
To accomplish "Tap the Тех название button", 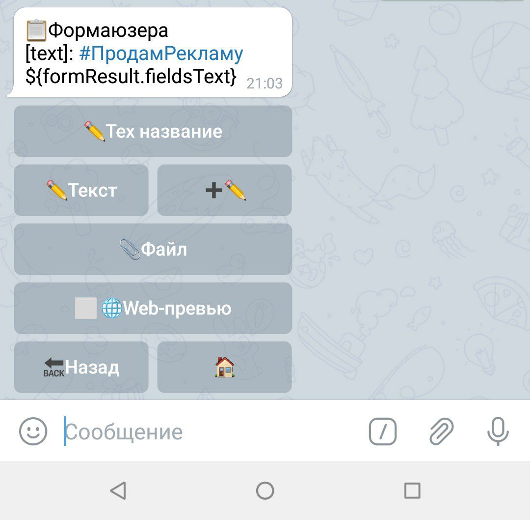I will (153, 131).
